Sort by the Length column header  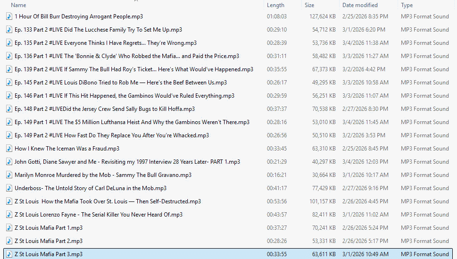(275, 5)
